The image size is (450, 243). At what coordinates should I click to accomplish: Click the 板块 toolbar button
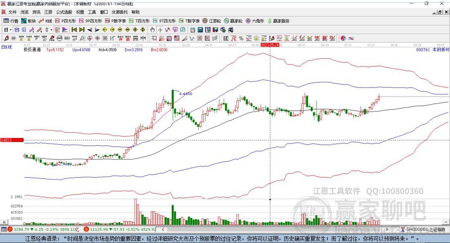point(28,21)
